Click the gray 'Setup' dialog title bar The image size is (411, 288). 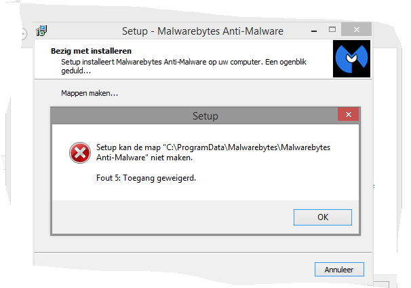tap(194, 115)
